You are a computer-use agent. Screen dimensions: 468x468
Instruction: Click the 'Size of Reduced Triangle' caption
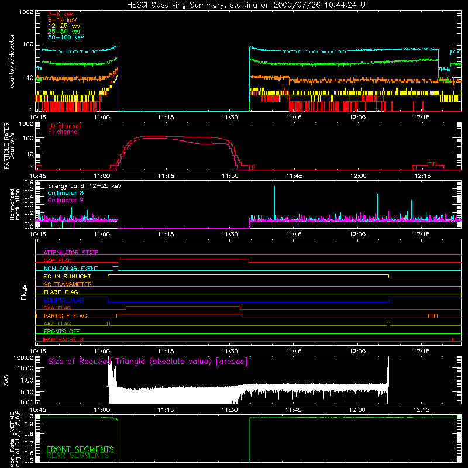pyautogui.click(x=148, y=362)
